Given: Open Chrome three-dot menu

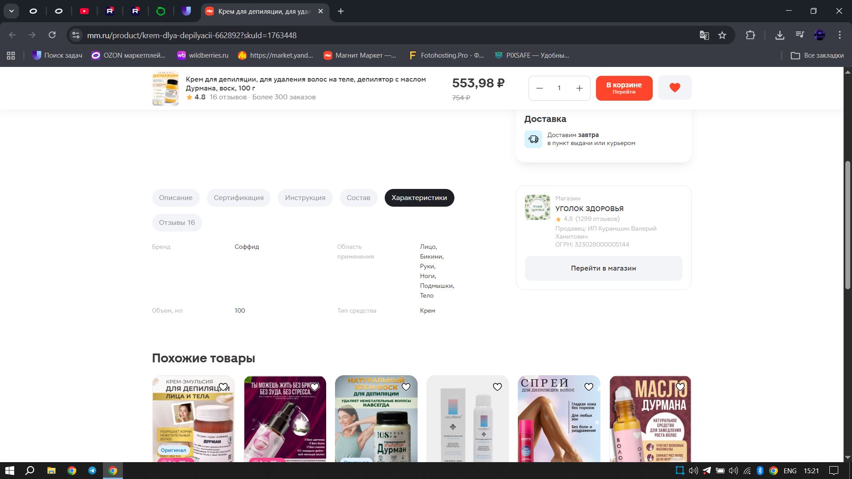Looking at the screenshot, I should point(840,35).
